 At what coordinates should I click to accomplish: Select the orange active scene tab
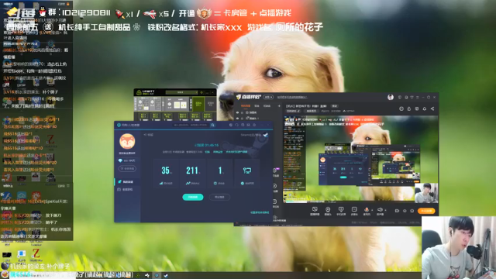[246, 105]
